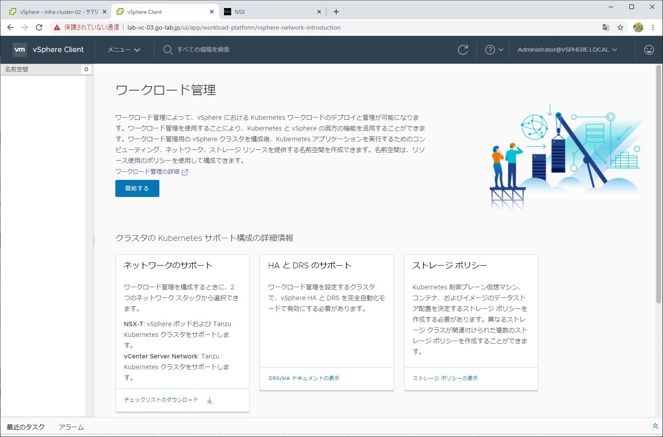
Task: Open the Chrome profile avatar
Action: click(638, 27)
